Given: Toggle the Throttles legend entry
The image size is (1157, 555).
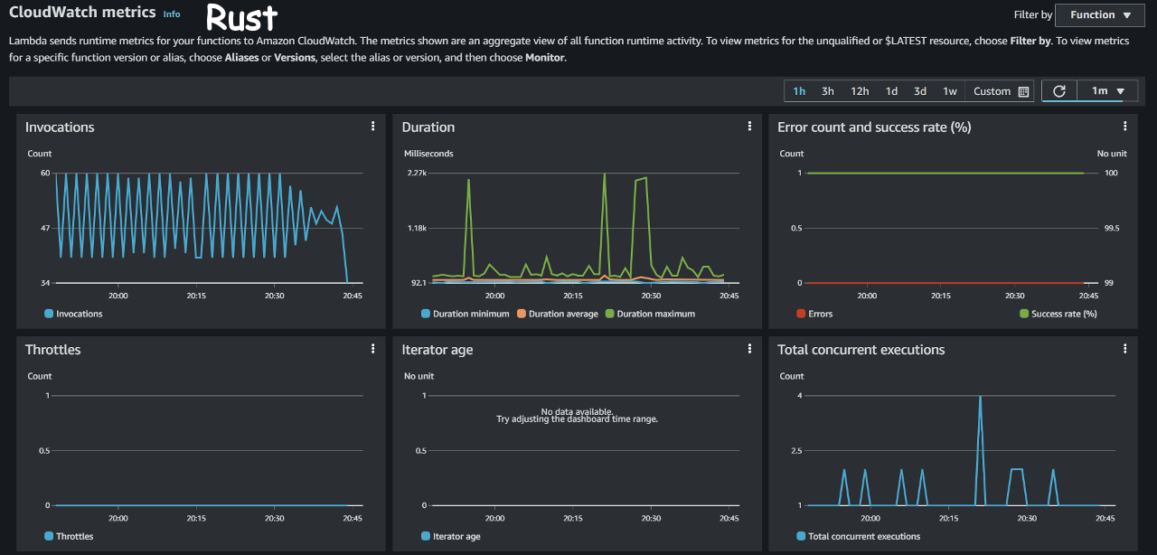Looking at the screenshot, I should [69, 536].
